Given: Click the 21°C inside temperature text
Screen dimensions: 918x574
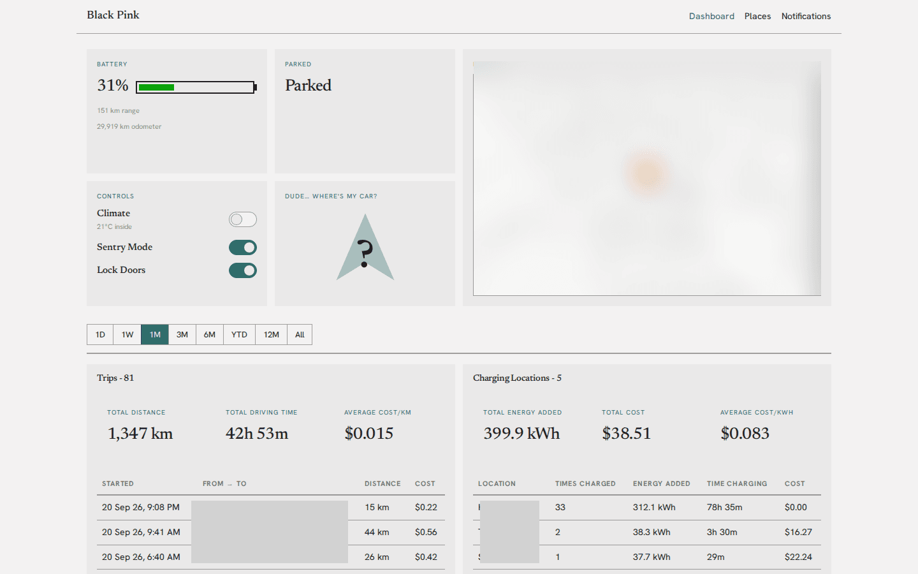Looking at the screenshot, I should point(114,227).
